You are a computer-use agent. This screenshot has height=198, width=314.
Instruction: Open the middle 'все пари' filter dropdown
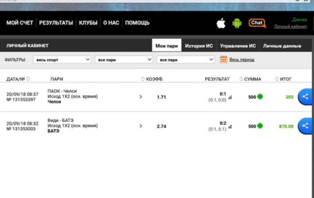tap(124, 60)
